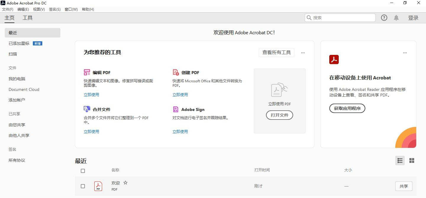Open the 文件(F) menu

[8, 9]
